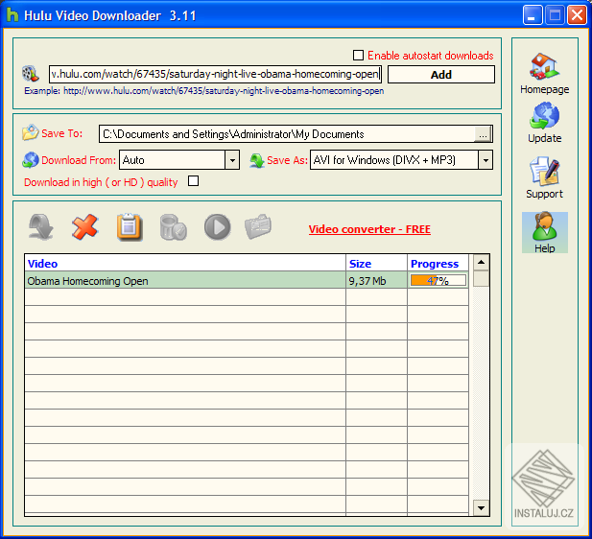592x539 pixels.
Task: Start download with gray arrow icon
Action: tap(41, 227)
